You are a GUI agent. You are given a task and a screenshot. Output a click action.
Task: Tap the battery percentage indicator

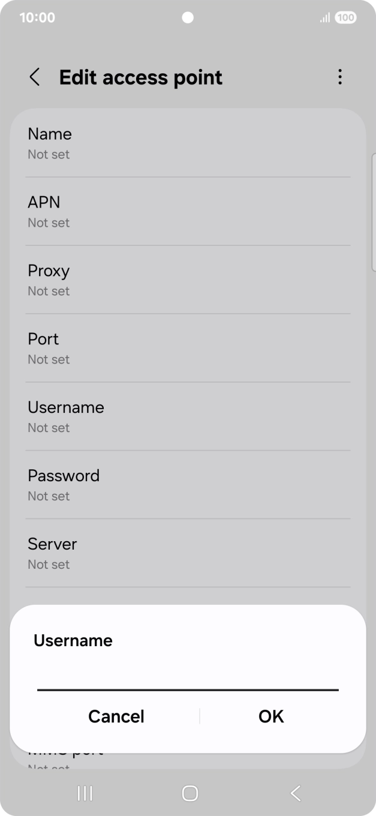[345, 18]
